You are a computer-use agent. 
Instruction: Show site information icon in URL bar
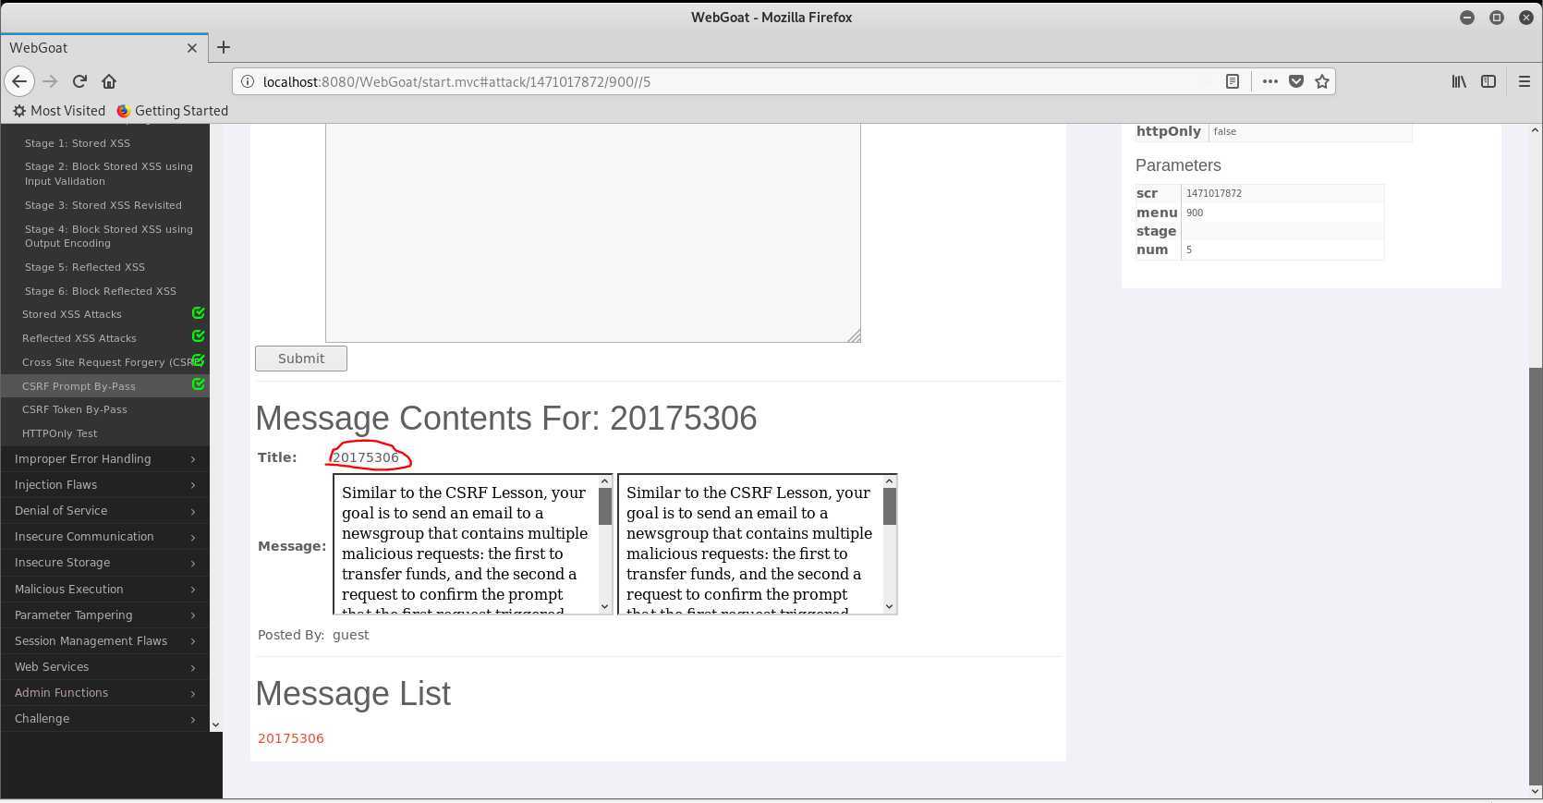248,81
